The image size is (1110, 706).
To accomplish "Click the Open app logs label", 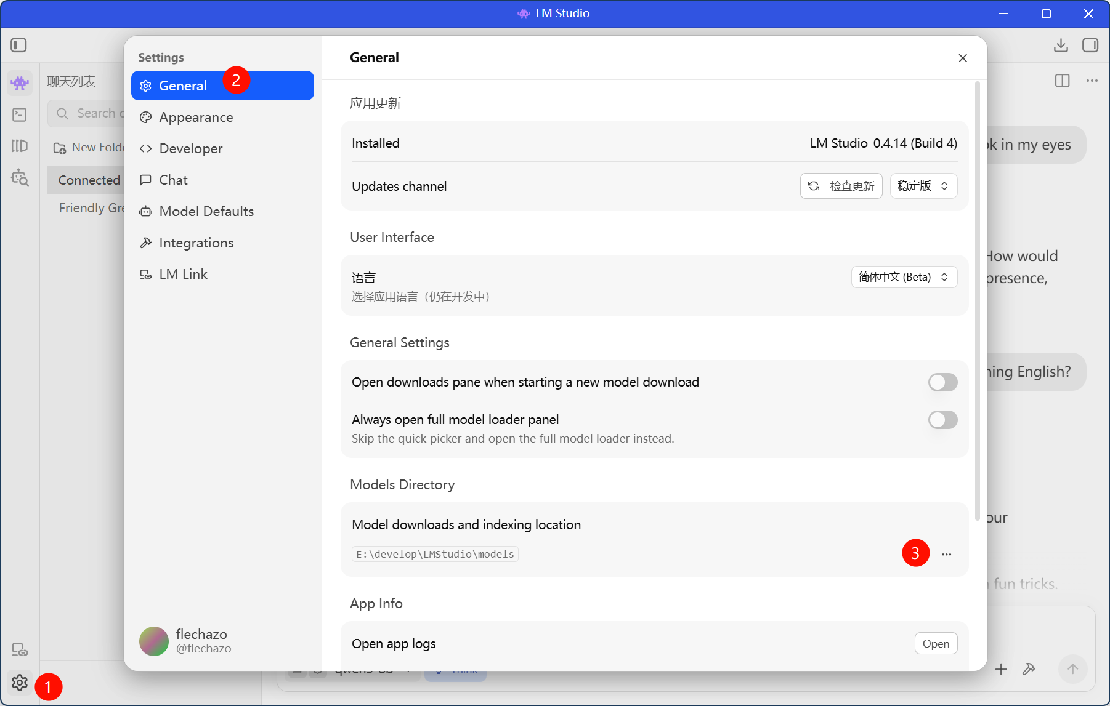I will [x=394, y=644].
